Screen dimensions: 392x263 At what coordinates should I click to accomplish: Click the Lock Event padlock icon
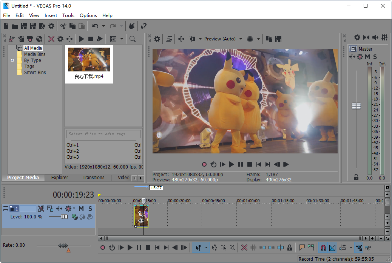click(x=290, y=248)
